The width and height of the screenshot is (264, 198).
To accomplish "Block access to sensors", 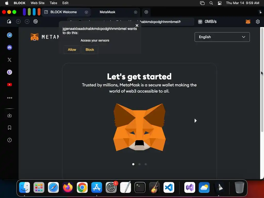I will click(x=90, y=50).
